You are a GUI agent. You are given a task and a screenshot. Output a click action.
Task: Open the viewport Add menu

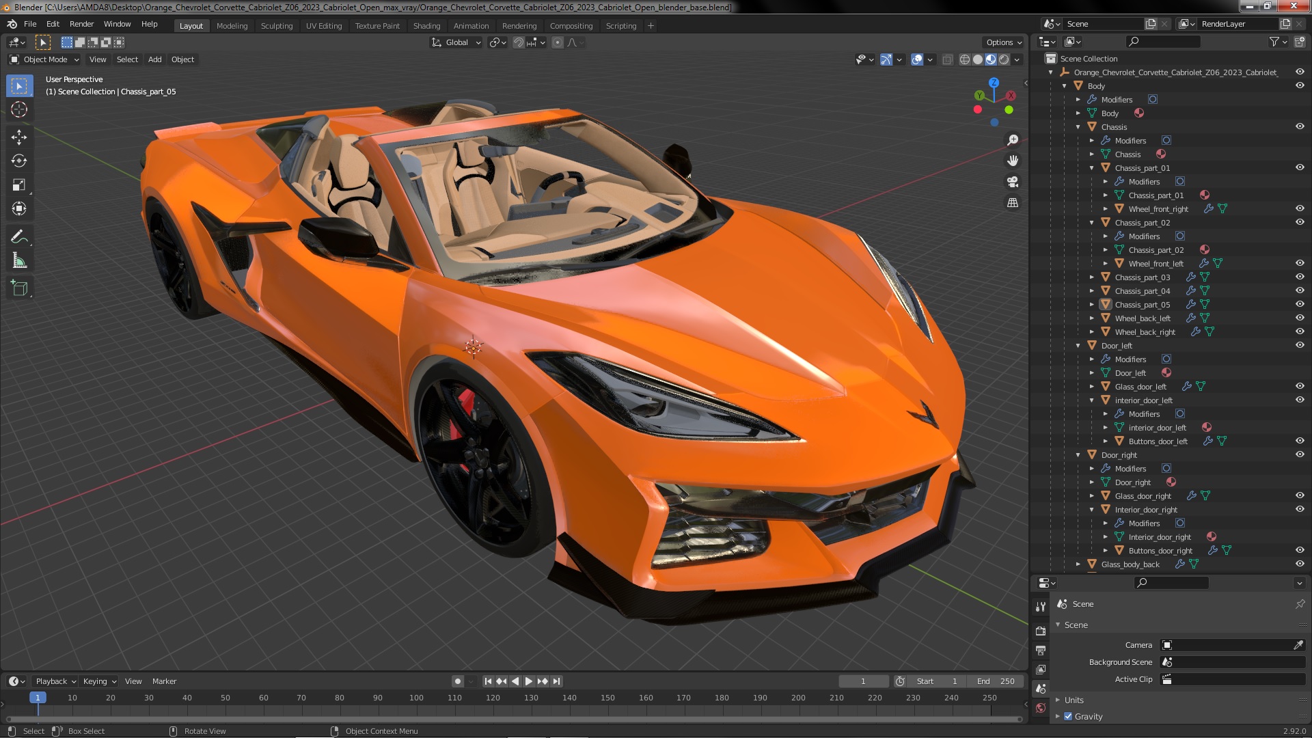pyautogui.click(x=155, y=59)
